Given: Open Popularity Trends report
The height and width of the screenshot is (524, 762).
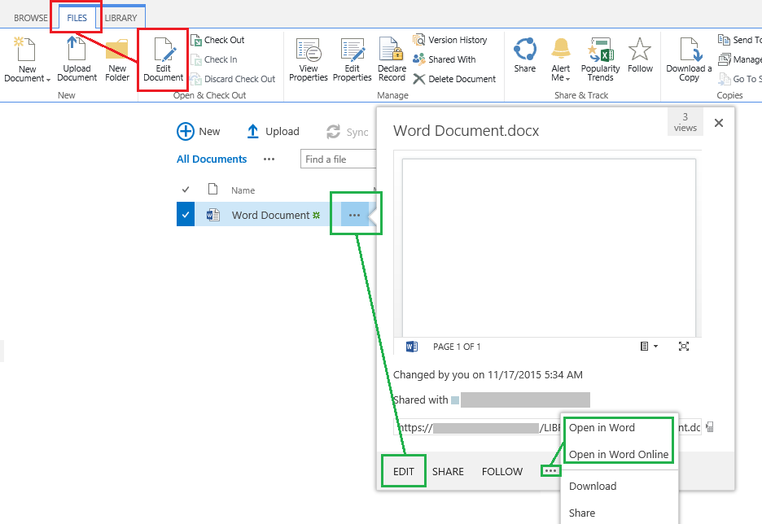Looking at the screenshot, I should 600,59.
